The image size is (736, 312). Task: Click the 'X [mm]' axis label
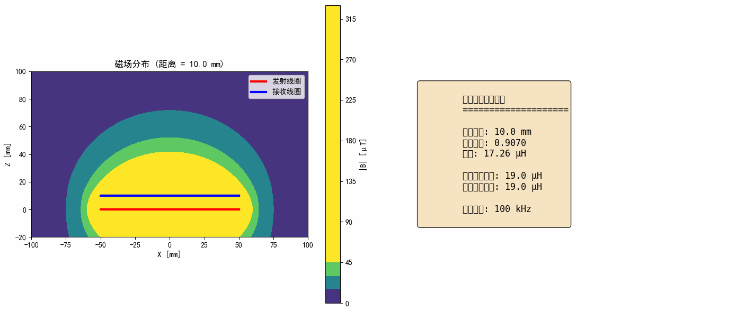tap(170, 254)
